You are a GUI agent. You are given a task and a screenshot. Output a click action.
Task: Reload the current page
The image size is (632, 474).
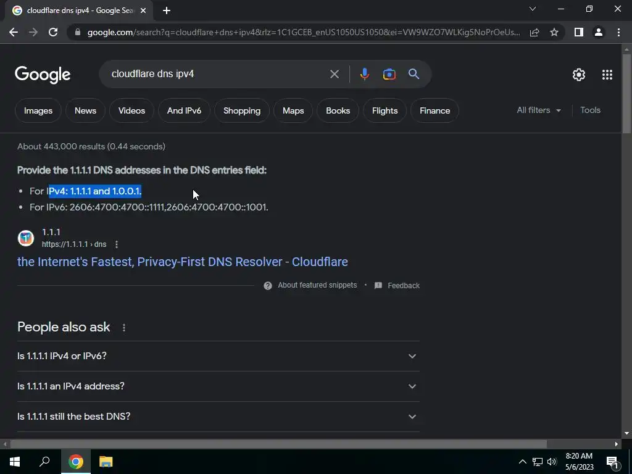click(53, 32)
